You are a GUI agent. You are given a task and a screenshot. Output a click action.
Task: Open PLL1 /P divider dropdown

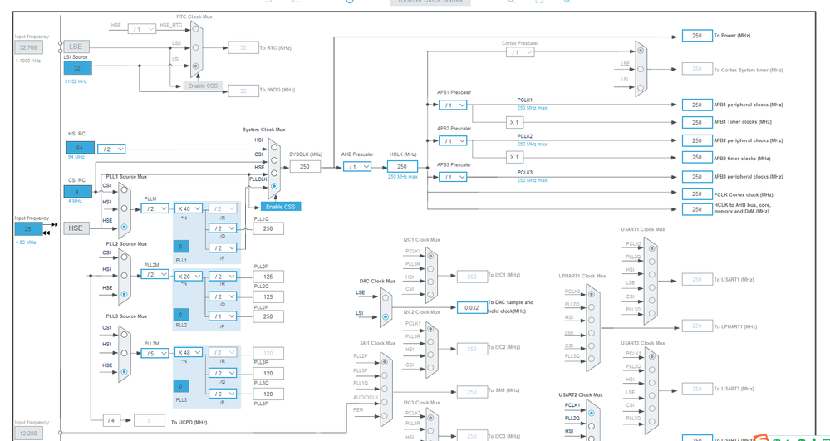(223, 247)
